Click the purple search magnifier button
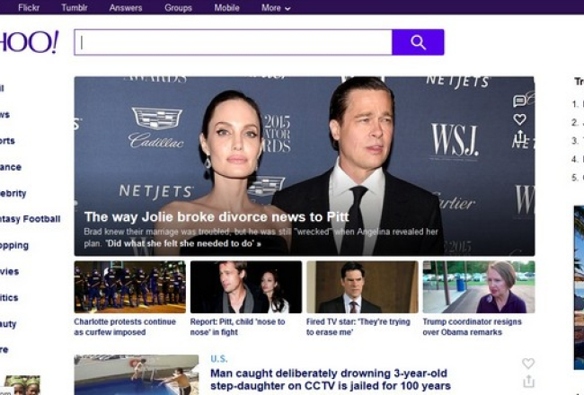 click(418, 42)
